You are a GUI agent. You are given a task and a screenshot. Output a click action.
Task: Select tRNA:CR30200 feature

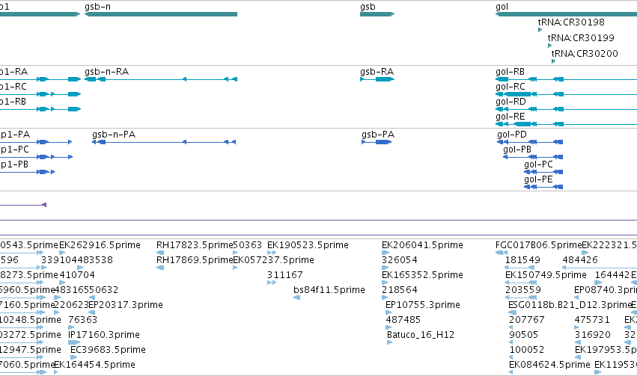(585, 53)
